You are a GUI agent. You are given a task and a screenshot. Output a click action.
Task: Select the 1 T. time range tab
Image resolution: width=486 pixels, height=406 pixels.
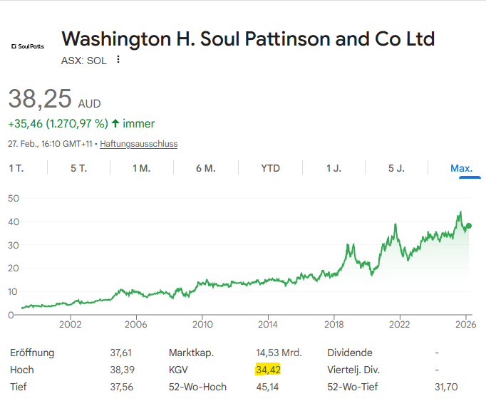[x=16, y=168]
